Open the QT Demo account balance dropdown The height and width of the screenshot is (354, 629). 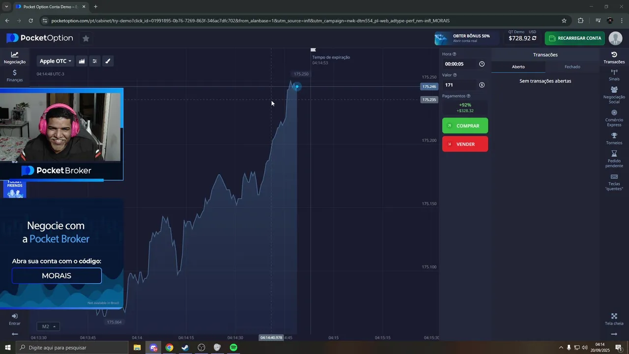(522, 36)
